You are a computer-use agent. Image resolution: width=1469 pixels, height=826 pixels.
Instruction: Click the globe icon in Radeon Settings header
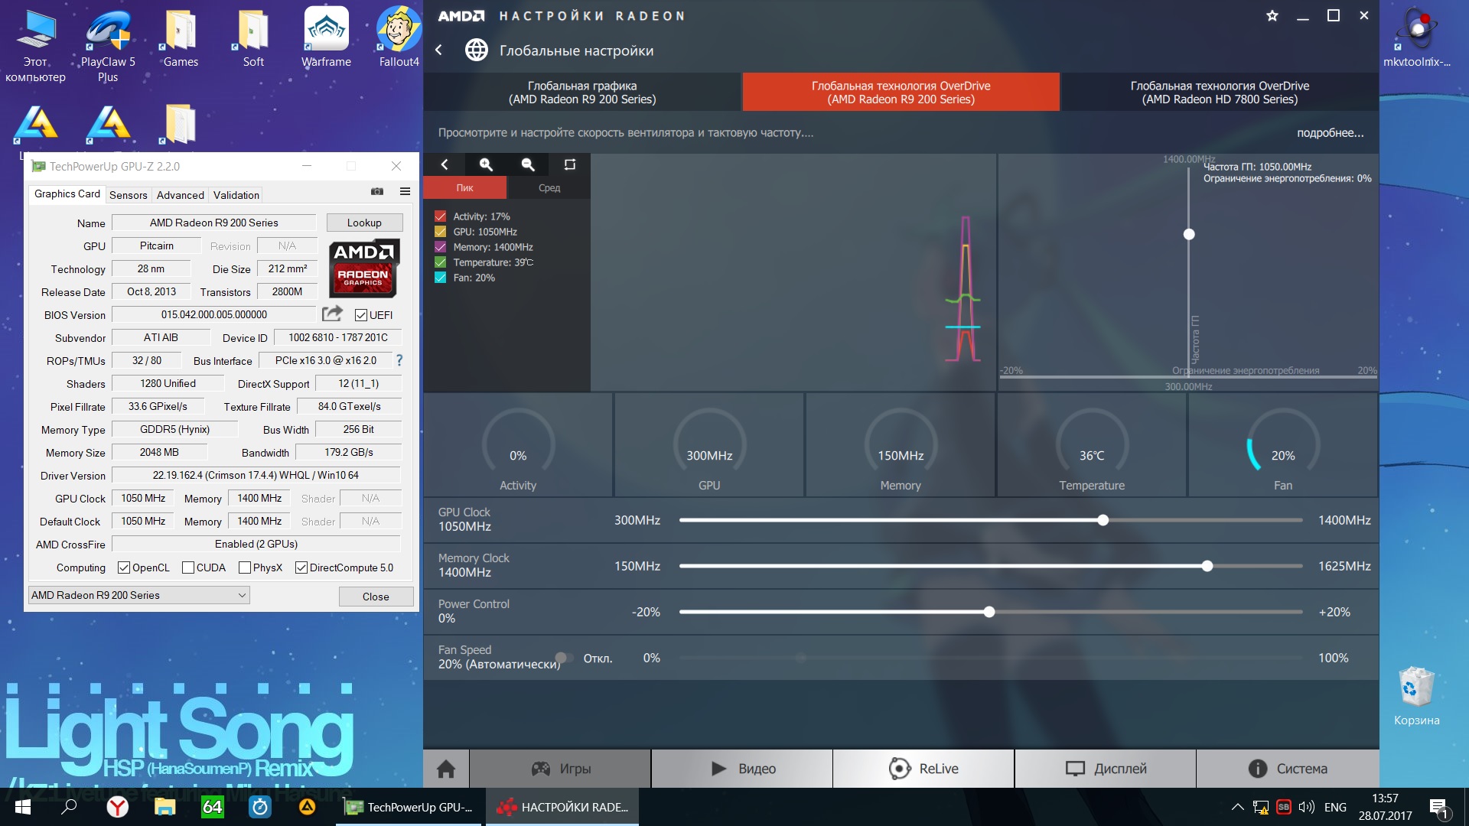click(476, 50)
